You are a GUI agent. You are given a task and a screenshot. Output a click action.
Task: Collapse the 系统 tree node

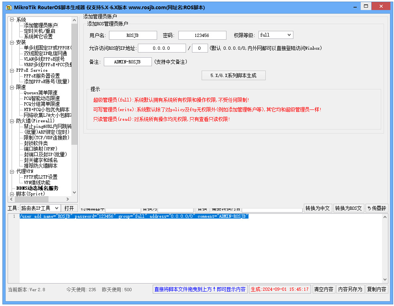pos(12,20)
